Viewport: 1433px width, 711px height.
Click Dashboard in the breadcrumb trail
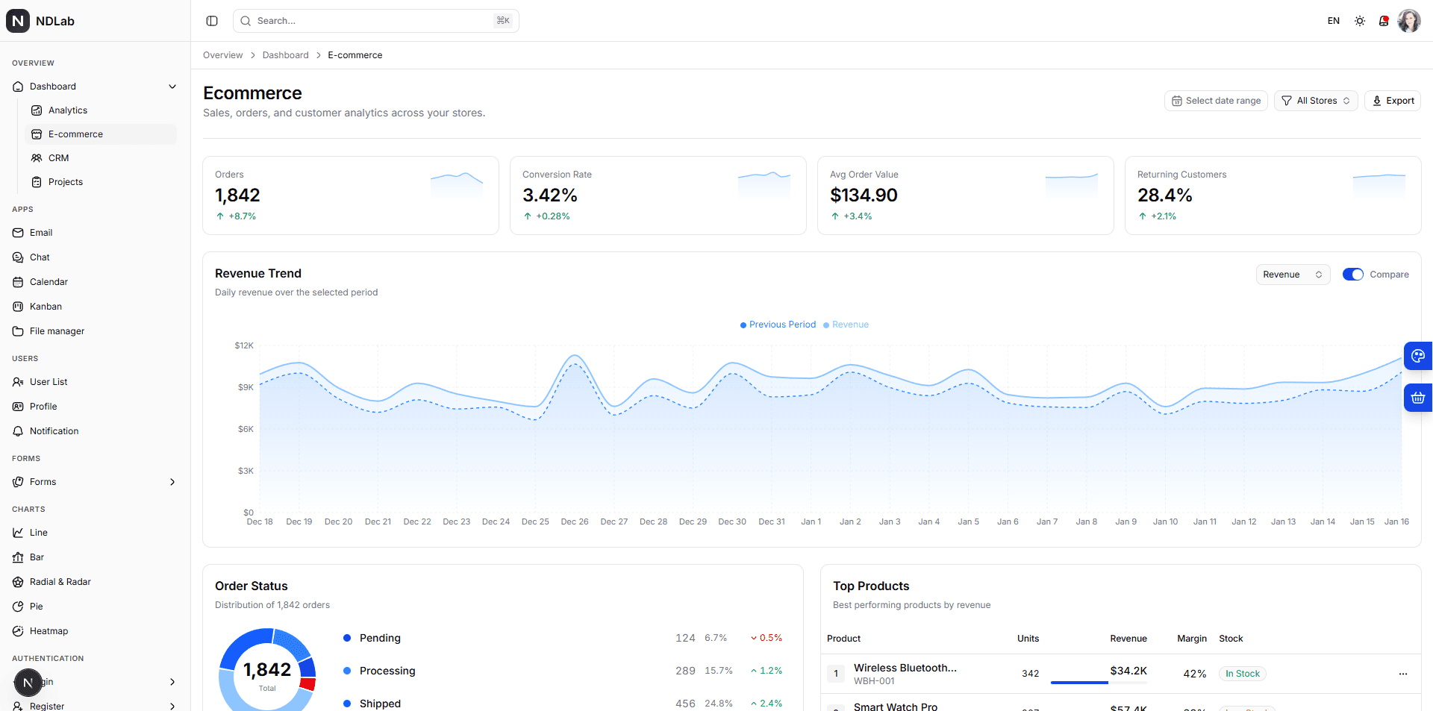285,54
